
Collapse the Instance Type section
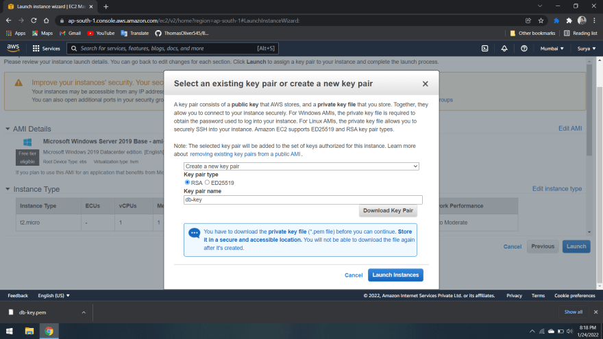8,189
